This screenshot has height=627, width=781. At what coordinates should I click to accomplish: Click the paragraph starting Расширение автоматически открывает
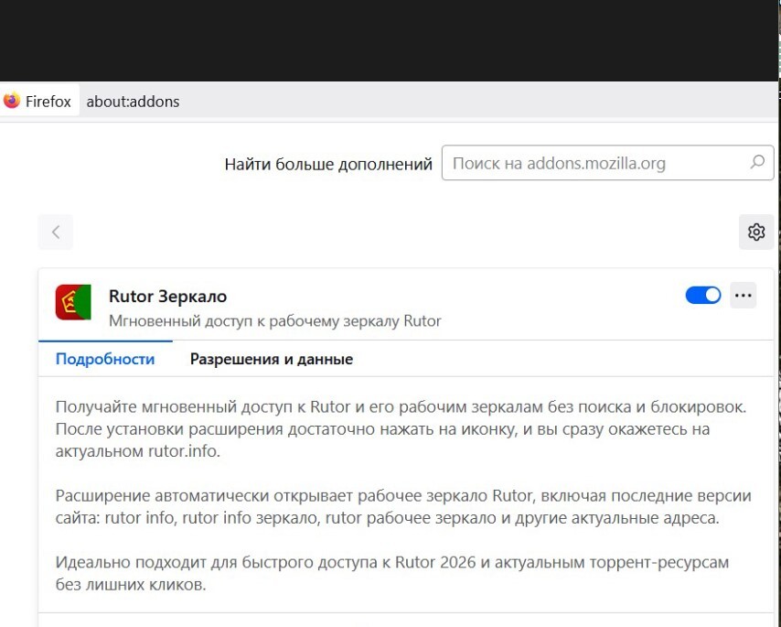click(403, 507)
